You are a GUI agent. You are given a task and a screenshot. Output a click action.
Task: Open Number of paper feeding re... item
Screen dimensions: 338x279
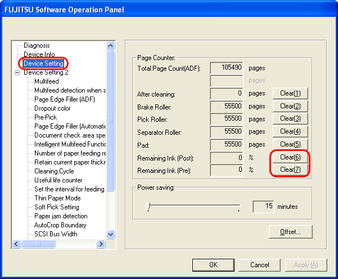(70, 153)
